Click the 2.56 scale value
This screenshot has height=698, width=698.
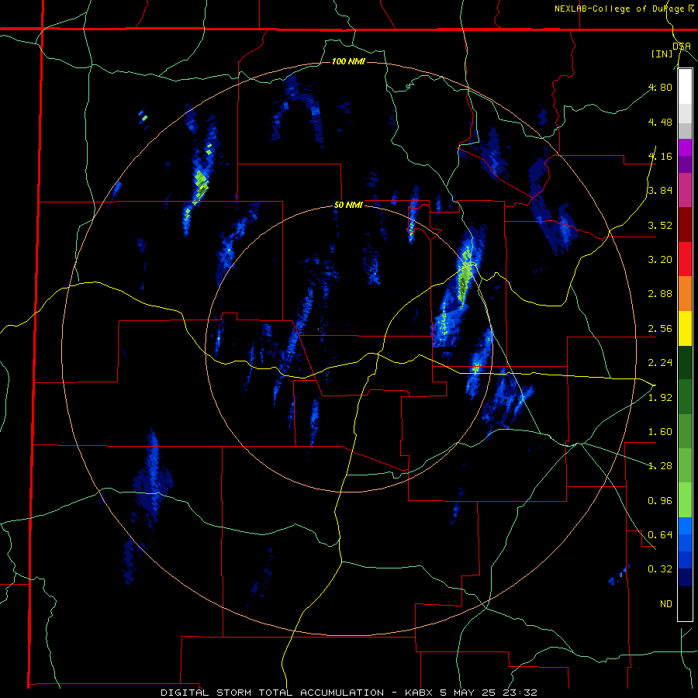point(660,329)
